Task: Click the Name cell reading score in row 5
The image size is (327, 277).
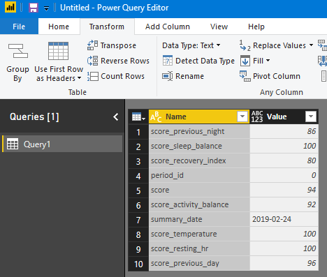Action: pos(199,190)
